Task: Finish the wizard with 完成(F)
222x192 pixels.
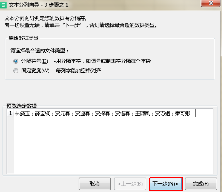Action: point(201,184)
